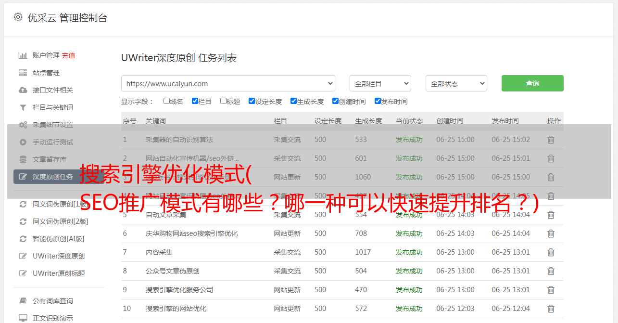This screenshot has height=323, width=618.
Task: Open 账户管理 in the sidebar
Action: [46, 55]
